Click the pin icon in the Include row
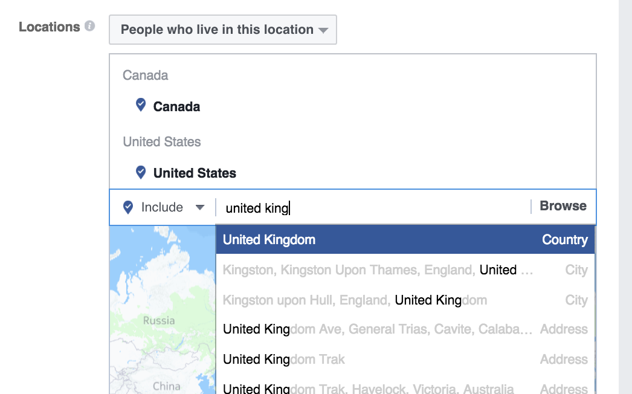This screenshot has width=632, height=394. click(127, 207)
